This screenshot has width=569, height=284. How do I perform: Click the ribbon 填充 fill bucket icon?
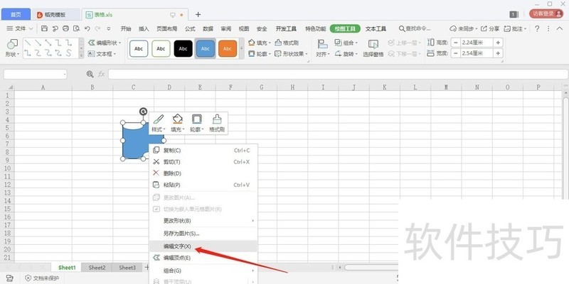coord(252,43)
